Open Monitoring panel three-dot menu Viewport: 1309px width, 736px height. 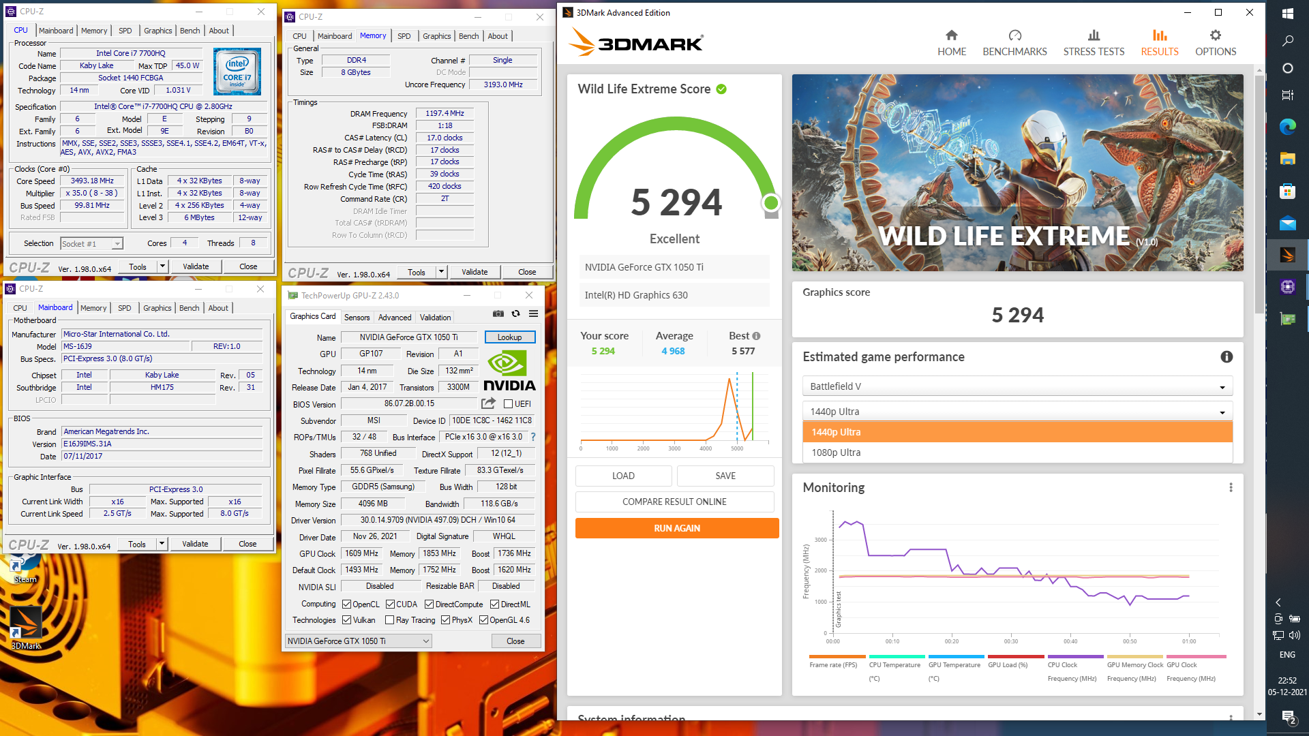tap(1231, 487)
